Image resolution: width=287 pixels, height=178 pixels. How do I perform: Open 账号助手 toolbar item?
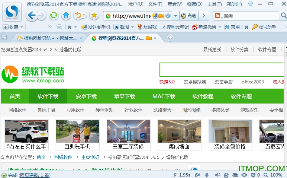pos(264,27)
